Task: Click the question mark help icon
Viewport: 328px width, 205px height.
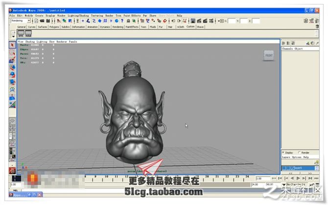Action: (x=122, y=21)
